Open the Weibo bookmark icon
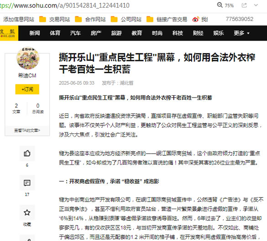 click(x=196, y=20)
